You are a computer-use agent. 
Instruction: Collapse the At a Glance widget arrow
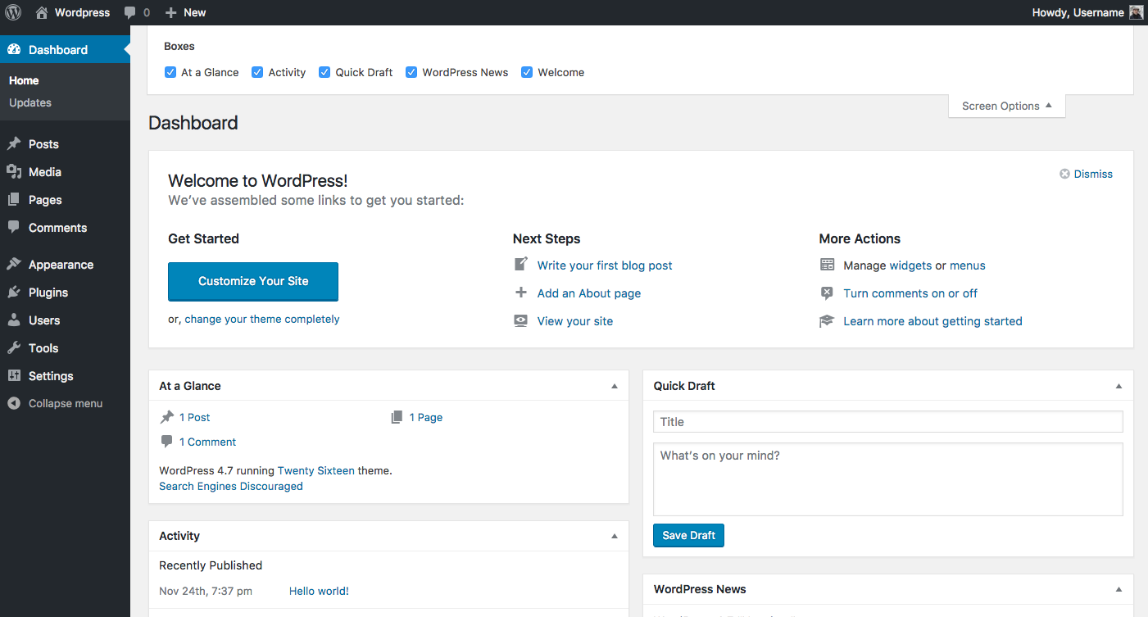pyautogui.click(x=615, y=386)
